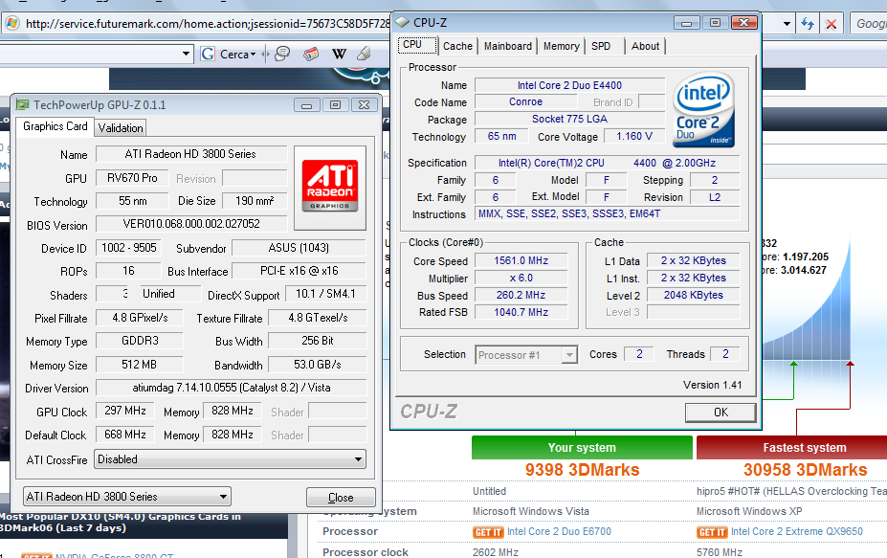The image size is (887, 558).
Task: Click the browser refresh arrows icon
Action: tap(808, 24)
